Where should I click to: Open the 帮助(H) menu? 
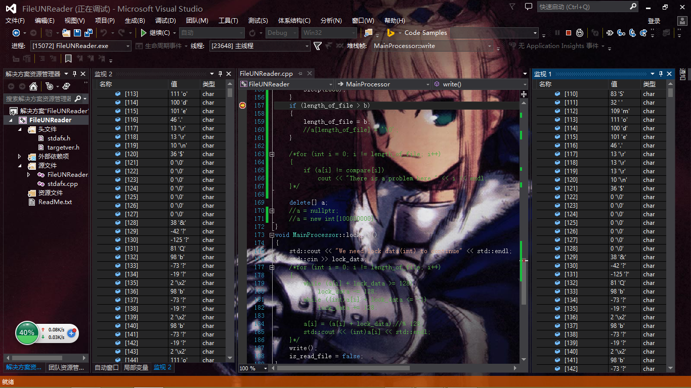(x=395, y=21)
